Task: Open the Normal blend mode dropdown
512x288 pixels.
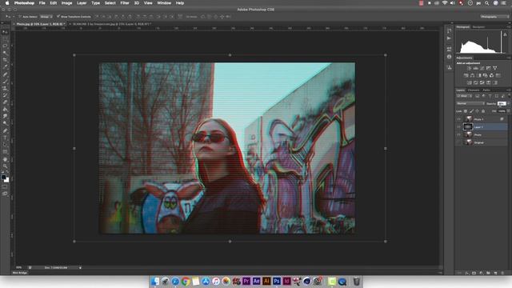Action: [x=470, y=103]
